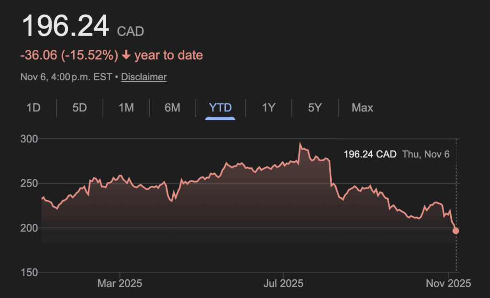Click the Nov 2025 axis label

tap(448, 284)
